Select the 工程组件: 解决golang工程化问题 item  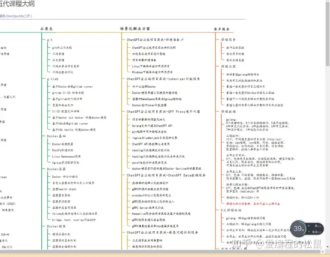point(248,224)
